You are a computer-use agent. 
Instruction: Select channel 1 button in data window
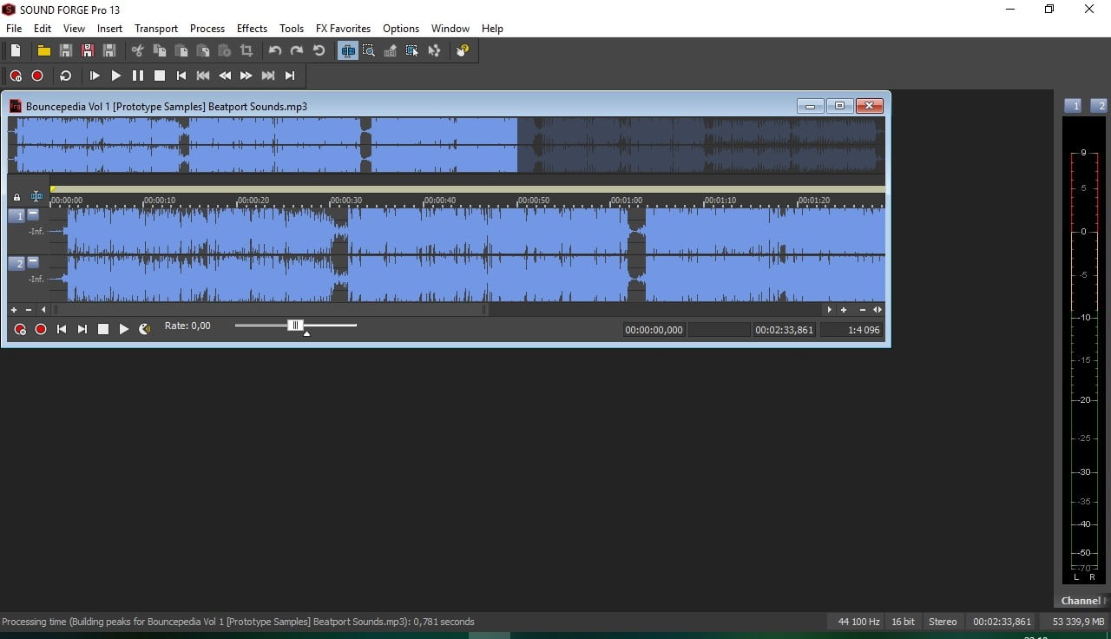[16, 215]
